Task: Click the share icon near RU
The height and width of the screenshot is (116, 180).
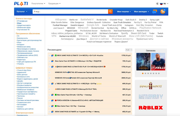Action: pos(157,4)
